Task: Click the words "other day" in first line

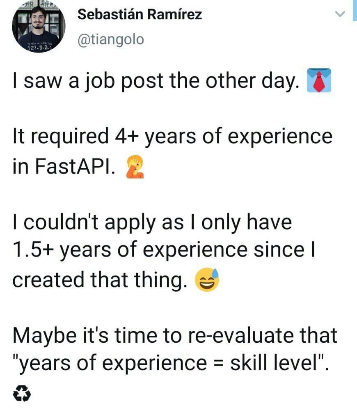Action: [252, 81]
